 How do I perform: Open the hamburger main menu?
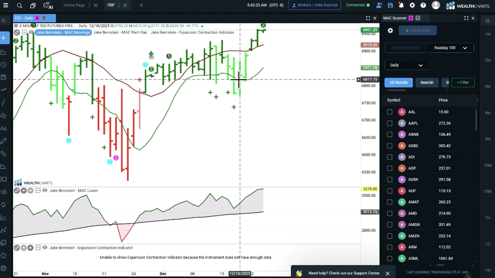(5, 5)
